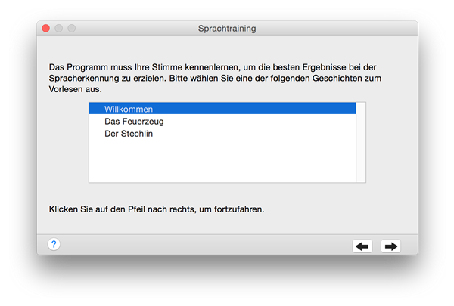Click the Sprachtraining window title text
This screenshot has height=306, width=454.
pyautogui.click(x=227, y=29)
